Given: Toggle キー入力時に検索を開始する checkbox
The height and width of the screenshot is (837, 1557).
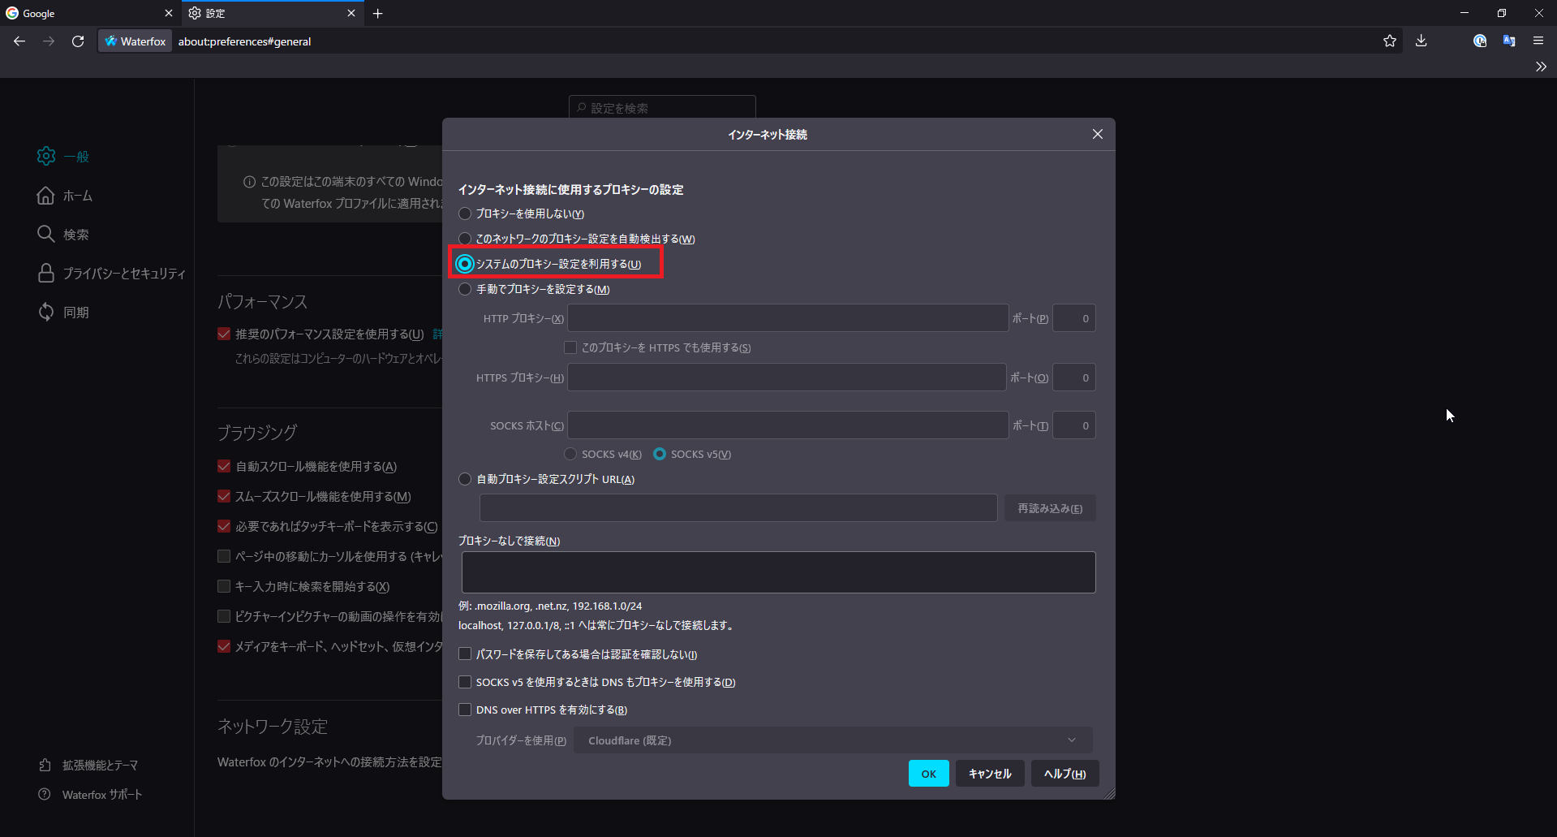Looking at the screenshot, I should point(224,586).
